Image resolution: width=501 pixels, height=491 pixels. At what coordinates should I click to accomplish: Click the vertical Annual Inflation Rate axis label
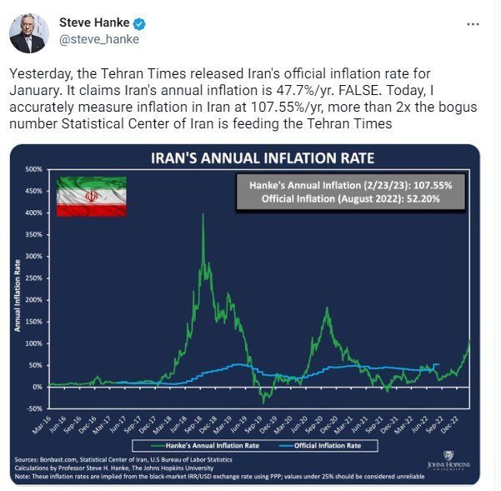(x=18, y=295)
